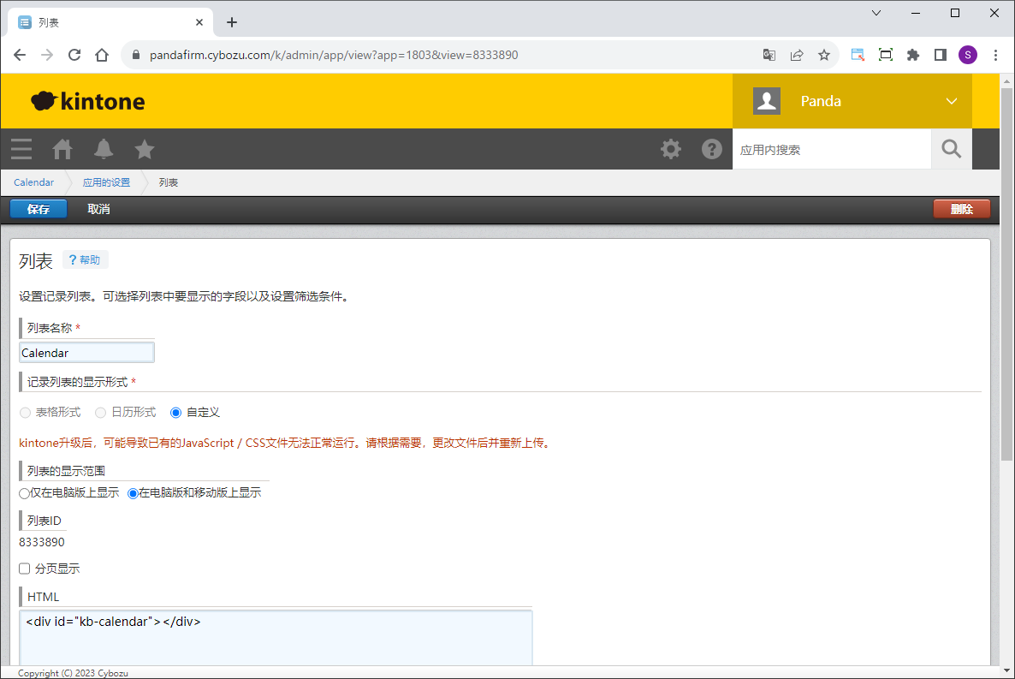Select the 自定义 display format radio
The image size is (1015, 679).
point(176,413)
